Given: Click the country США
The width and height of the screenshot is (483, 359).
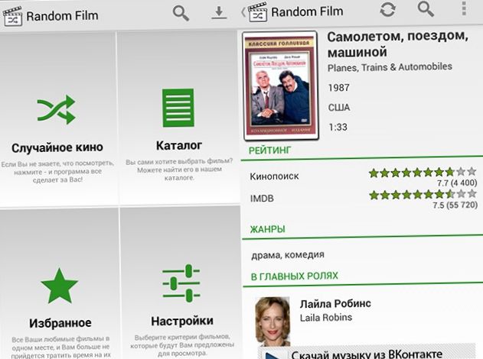Looking at the screenshot, I should coord(339,108).
